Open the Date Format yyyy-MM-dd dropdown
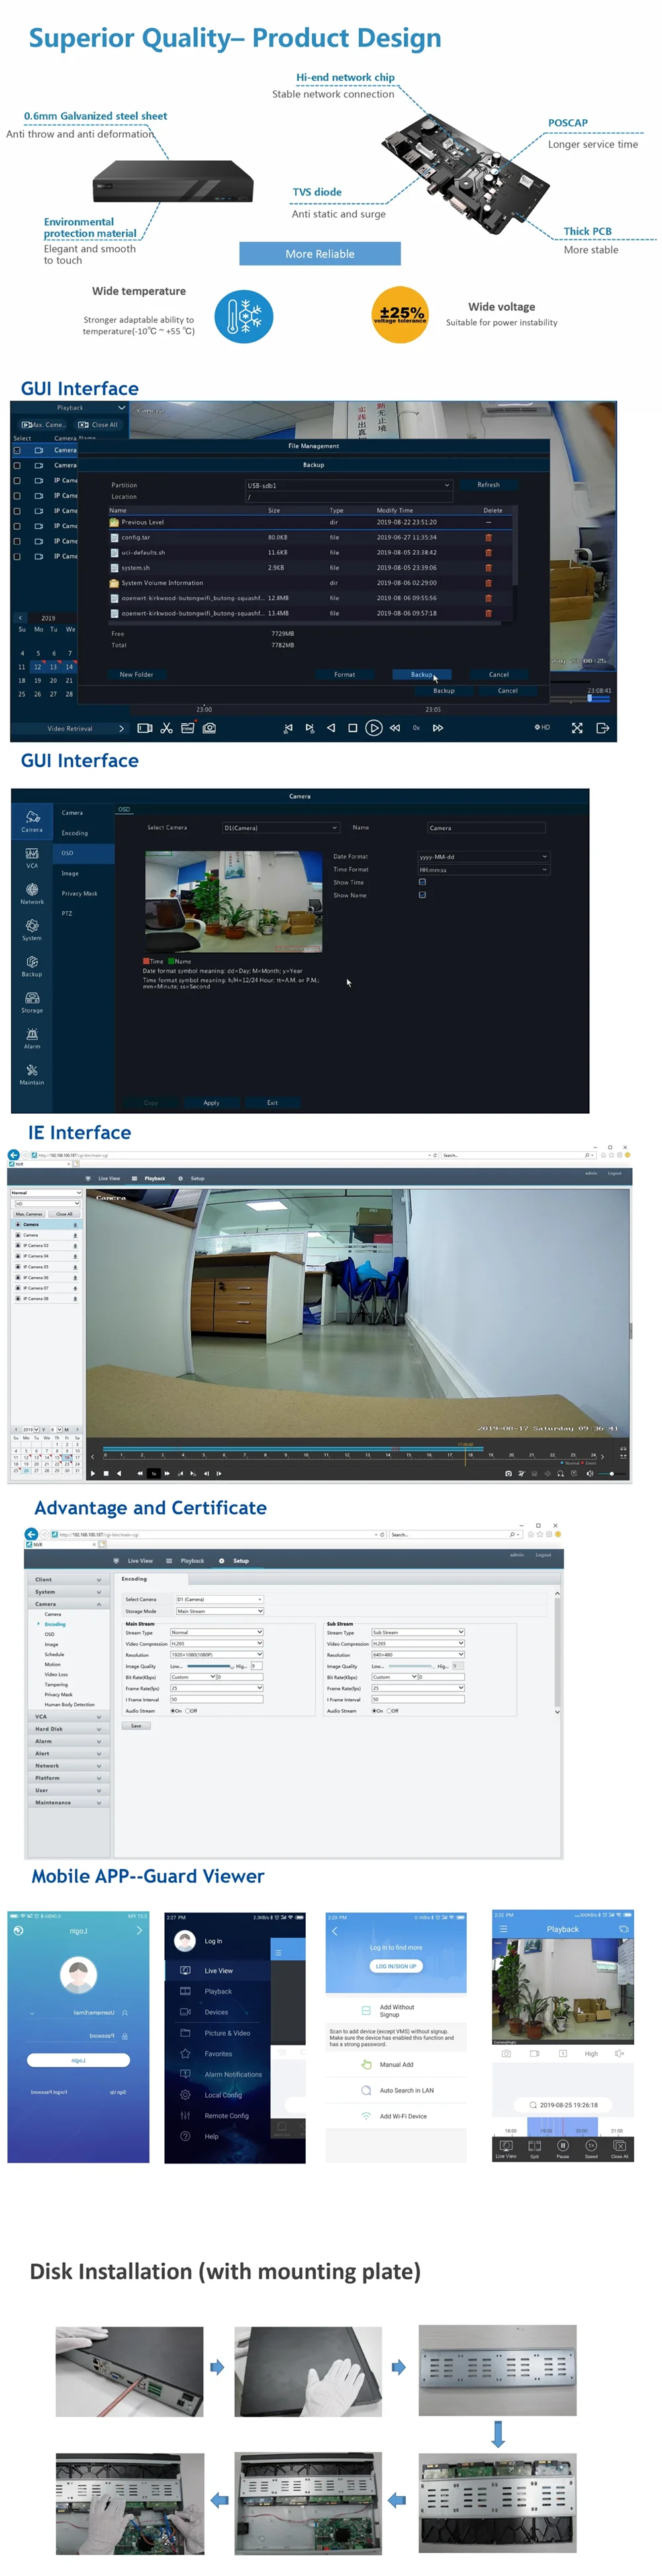This screenshot has height=2576, width=662. coord(483,856)
